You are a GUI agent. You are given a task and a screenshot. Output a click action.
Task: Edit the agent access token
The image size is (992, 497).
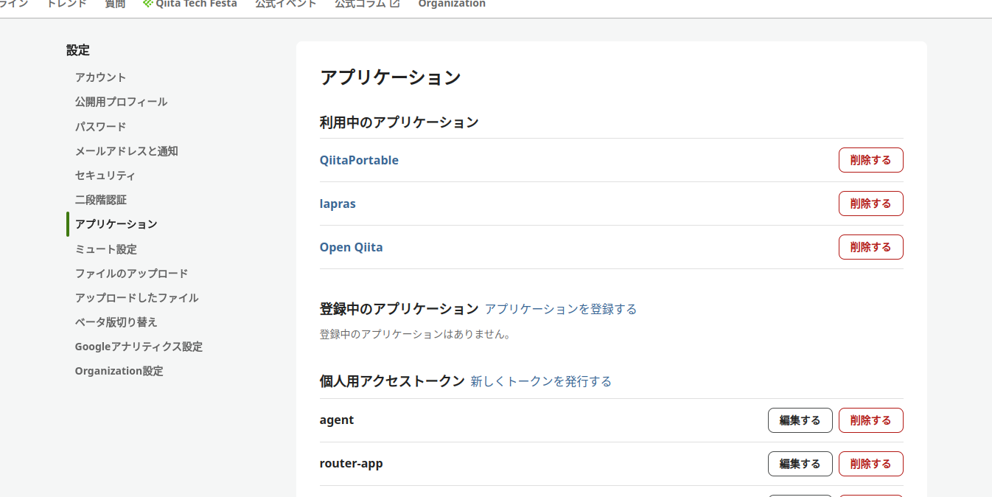click(800, 420)
